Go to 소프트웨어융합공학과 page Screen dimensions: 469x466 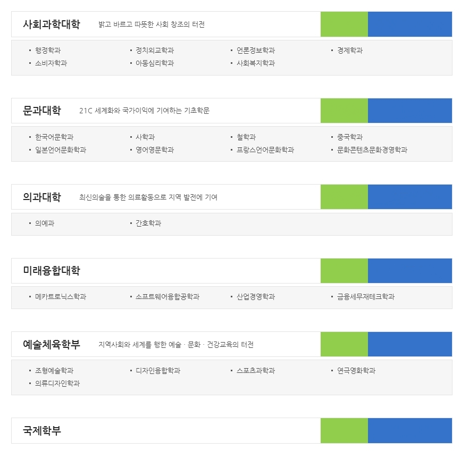point(167,297)
